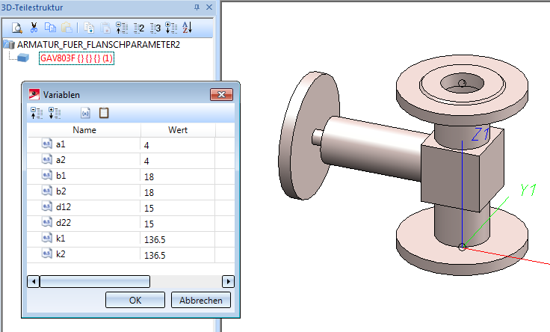Click the assembly icon of ARMATUR_FUER_FLANSCHPARAMETER2
Screen dimensions: 550x332
coord(9,44)
